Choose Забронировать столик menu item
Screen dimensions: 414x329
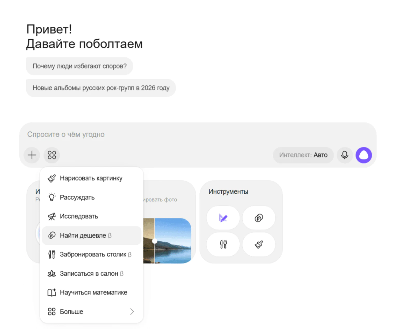click(91, 254)
